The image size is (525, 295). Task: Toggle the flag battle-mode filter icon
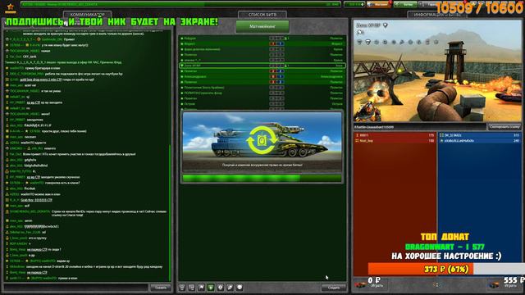pyautogui.click(x=201, y=288)
